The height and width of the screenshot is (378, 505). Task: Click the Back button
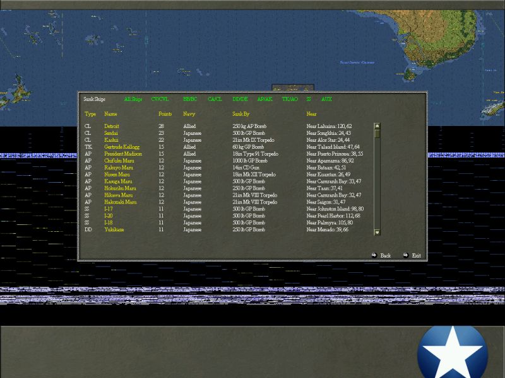(x=384, y=256)
